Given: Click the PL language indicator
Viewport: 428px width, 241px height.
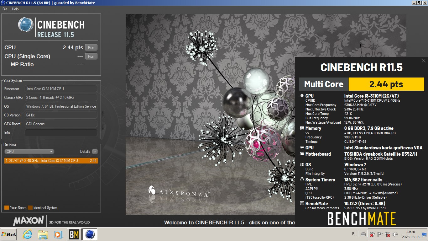Looking at the screenshot, I should [354, 234].
